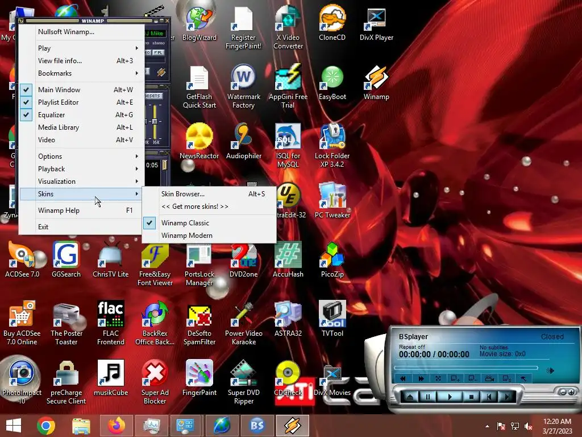The image size is (582, 437).
Task: Enable Video window in the Winamp menu
Action: coord(80,140)
